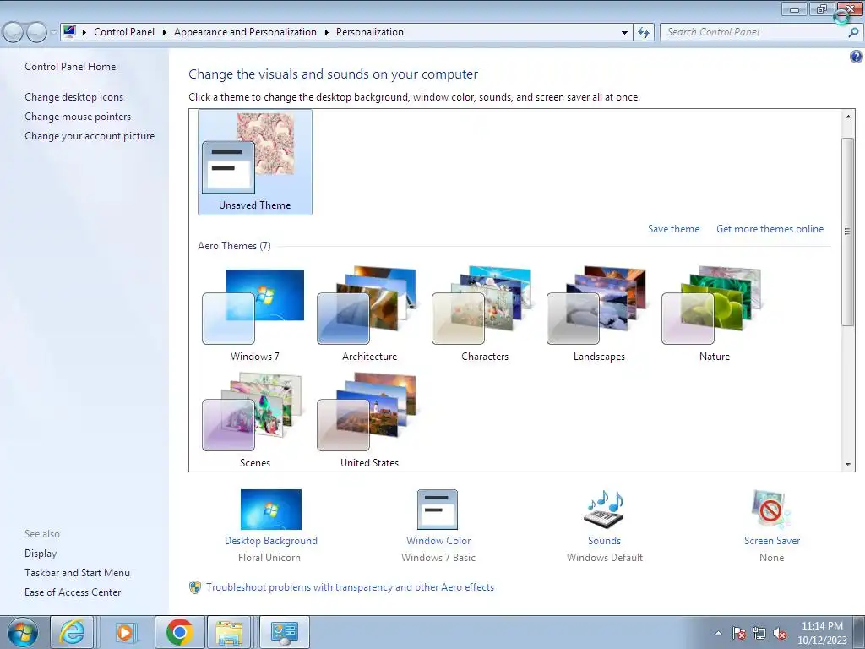Viewport: 865px width, 649px height.
Task: Click the theme list scrollbar thumb
Action: (848, 232)
